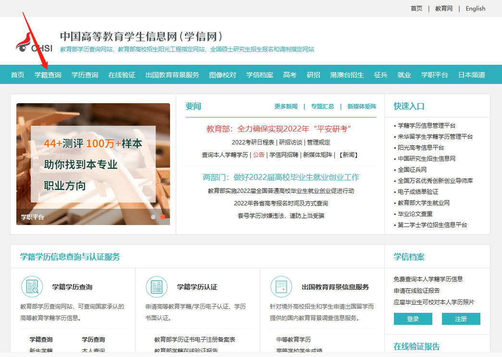The image size is (502, 357).
Task: Open 学历查询 in the navigation bar
Action: 85,75
